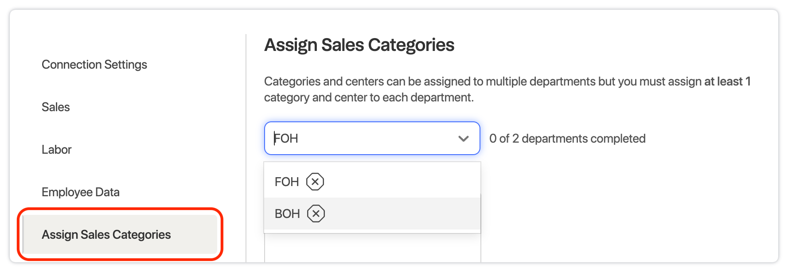
Task: Open the Labor section in the sidebar
Action: [x=56, y=150]
